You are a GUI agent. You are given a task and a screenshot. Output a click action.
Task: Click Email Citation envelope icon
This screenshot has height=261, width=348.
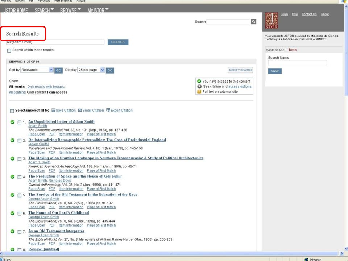pyautogui.click(x=80, y=110)
